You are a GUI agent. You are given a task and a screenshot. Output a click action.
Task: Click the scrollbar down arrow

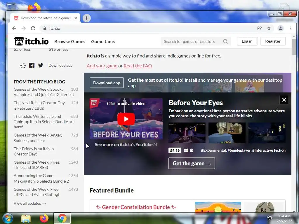[x=294, y=211]
